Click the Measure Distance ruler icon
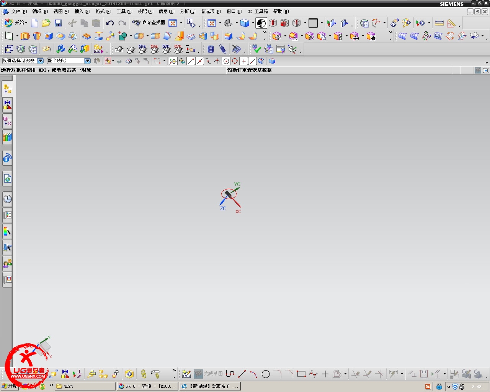Screen dimensions: 490x392 (439, 23)
